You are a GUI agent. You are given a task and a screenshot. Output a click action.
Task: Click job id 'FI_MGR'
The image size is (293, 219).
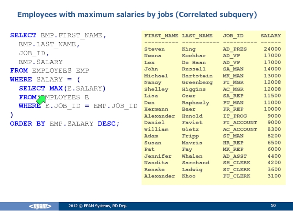click(x=233, y=83)
